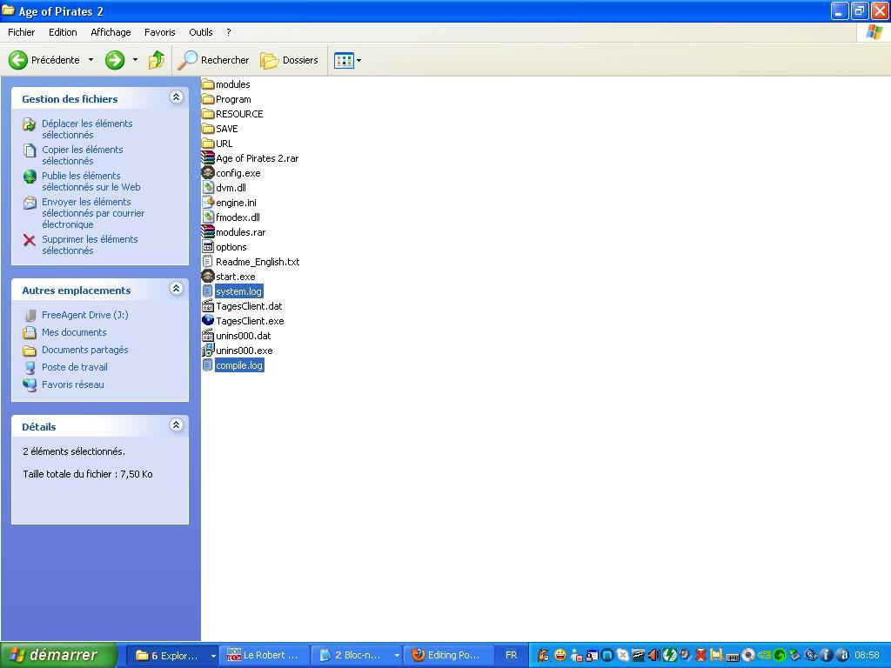Open the 2 Bloc-notes taskbar group
This screenshot has height=668, width=891.
pyautogui.click(x=357, y=656)
